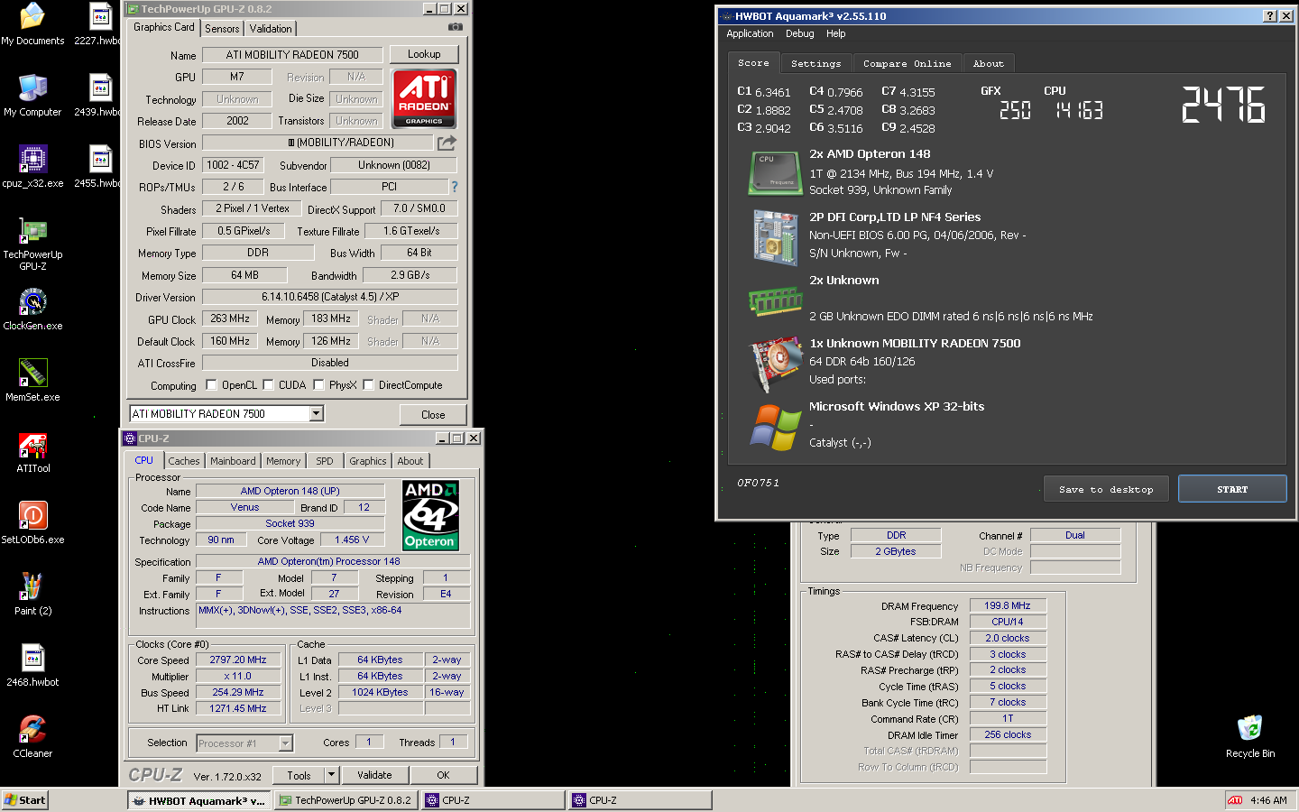Switch to the Sensors tab in GPU-Z
The height and width of the screenshot is (812, 1299).
[x=222, y=29]
